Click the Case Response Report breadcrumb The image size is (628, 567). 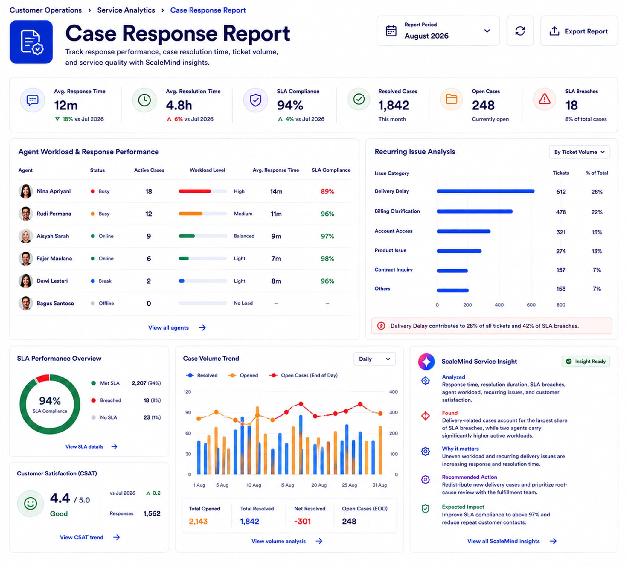tap(208, 10)
